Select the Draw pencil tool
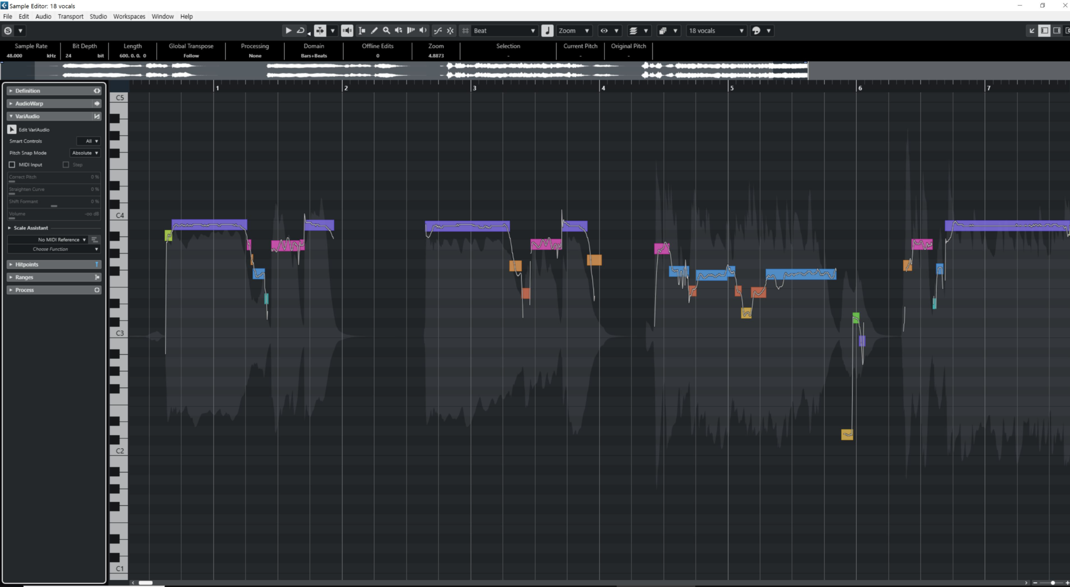1070x587 pixels. click(x=374, y=30)
